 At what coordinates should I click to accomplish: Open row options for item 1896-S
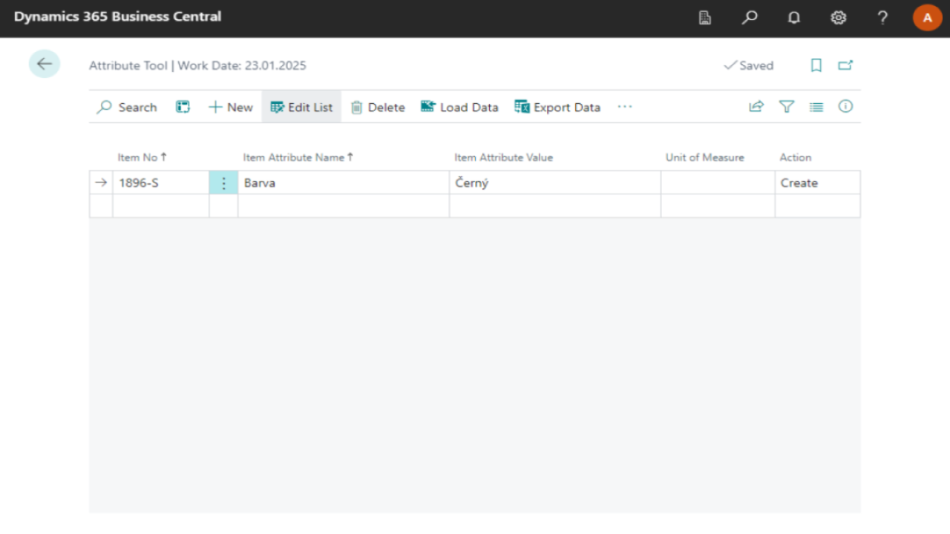tap(223, 183)
